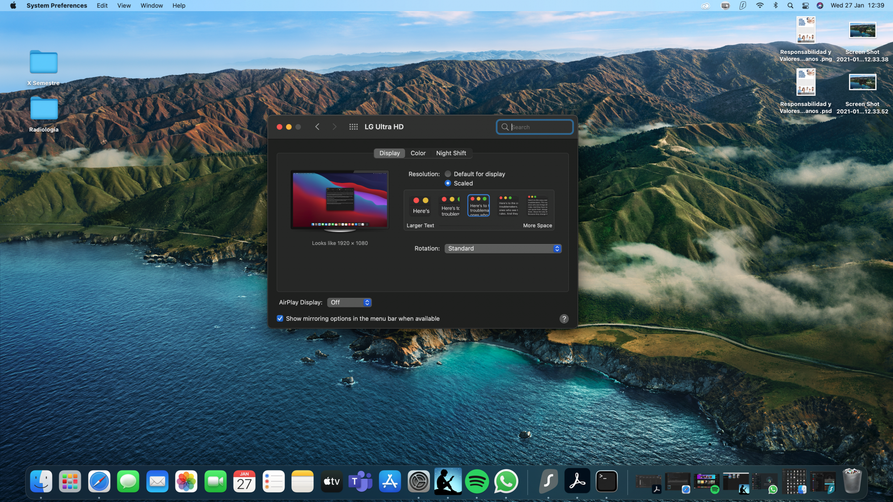893x502 pixels.
Task: Switch to the Night Shift tab
Action: [451, 153]
